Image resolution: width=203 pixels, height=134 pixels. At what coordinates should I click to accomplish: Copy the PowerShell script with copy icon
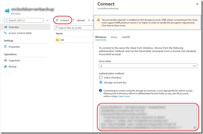point(195,128)
